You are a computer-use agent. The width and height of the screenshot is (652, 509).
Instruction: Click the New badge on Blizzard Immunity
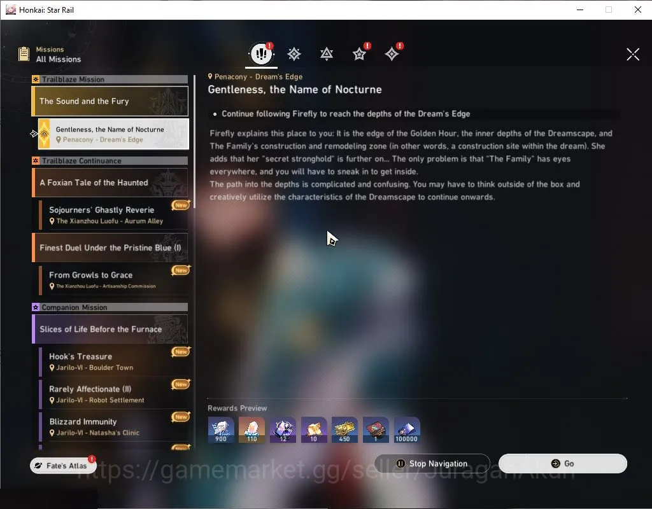pyautogui.click(x=181, y=416)
